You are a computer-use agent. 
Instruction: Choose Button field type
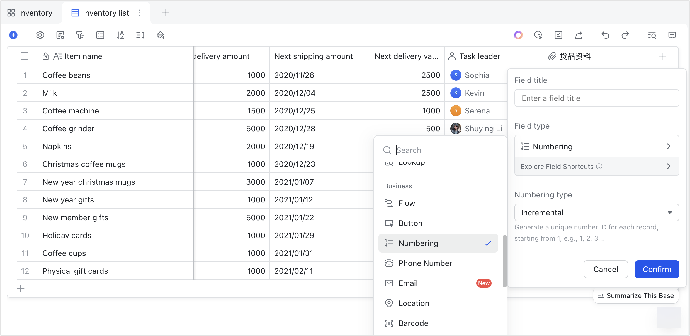pyautogui.click(x=438, y=223)
